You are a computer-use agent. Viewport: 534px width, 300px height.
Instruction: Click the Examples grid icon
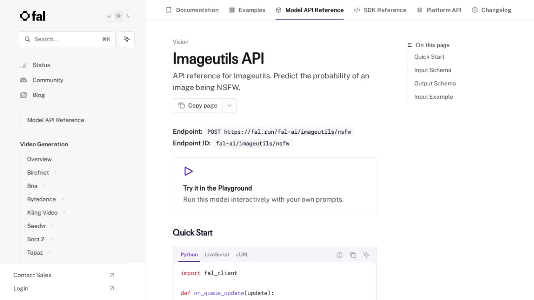[x=232, y=10]
